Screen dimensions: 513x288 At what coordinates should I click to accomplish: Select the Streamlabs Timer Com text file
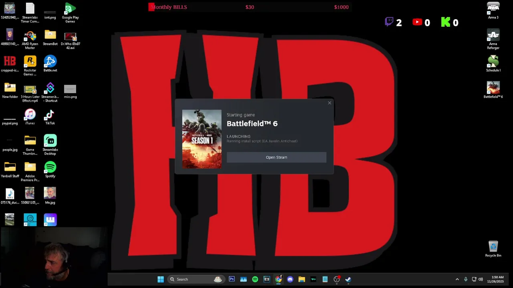click(x=30, y=13)
